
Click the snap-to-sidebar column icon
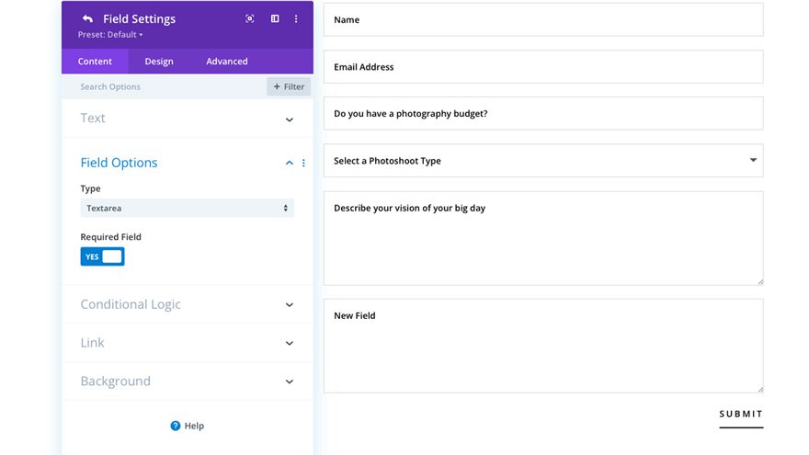tap(275, 18)
